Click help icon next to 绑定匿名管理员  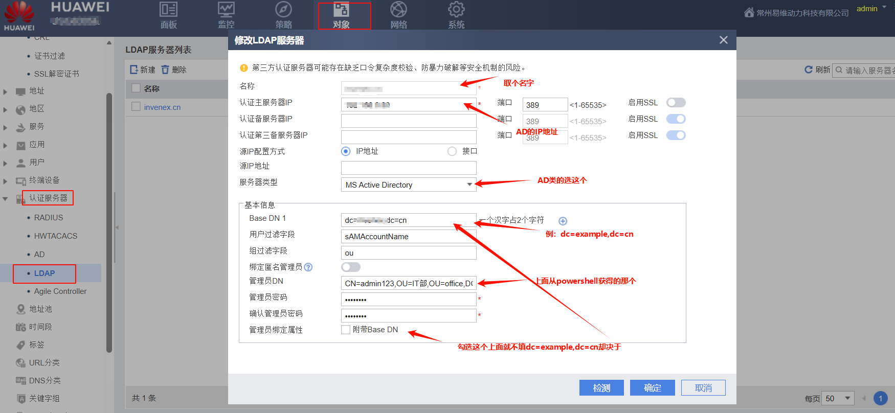(x=308, y=267)
